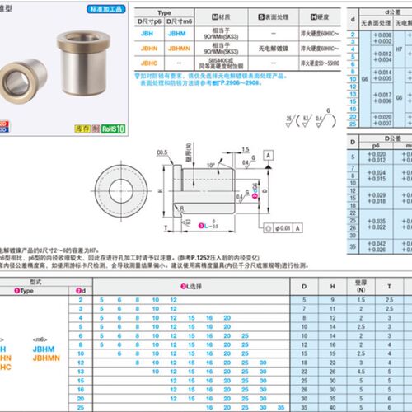Click d value 25 in the bottom table

click(x=81, y=408)
